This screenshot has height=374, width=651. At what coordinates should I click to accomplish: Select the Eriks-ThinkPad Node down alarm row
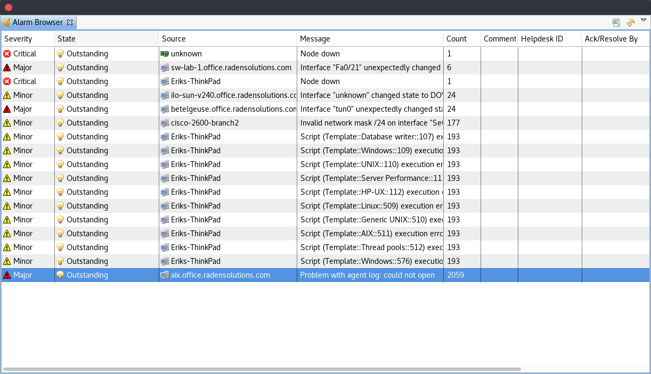[x=320, y=81]
